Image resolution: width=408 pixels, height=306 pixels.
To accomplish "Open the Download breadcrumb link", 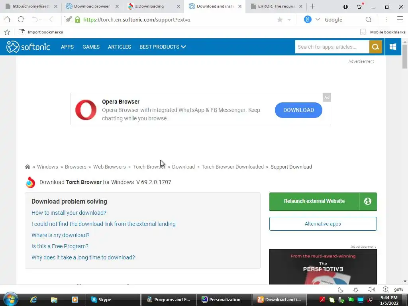I will [183, 167].
